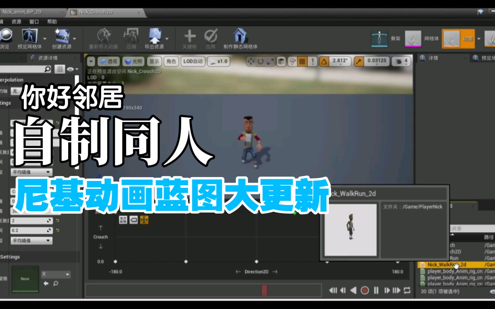Open the rotation snap value 2.812° dropdown
This screenshot has height=309, width=495.
340,62
